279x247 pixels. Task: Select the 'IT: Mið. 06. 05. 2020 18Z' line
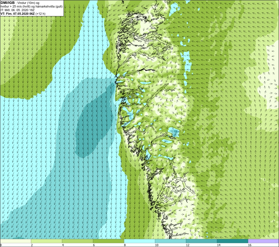[x=17, y=10]
